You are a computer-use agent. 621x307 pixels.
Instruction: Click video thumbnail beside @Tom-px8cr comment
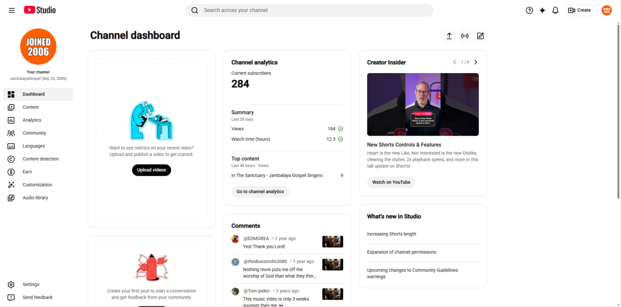pyautogui.click(x=333, y=294)
